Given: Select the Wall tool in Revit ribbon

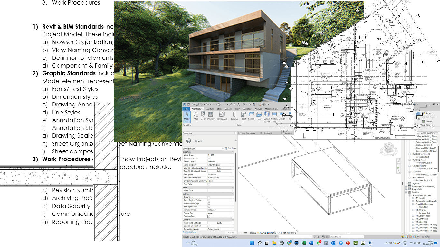Looking at the screenshot, I should [196, 116].
